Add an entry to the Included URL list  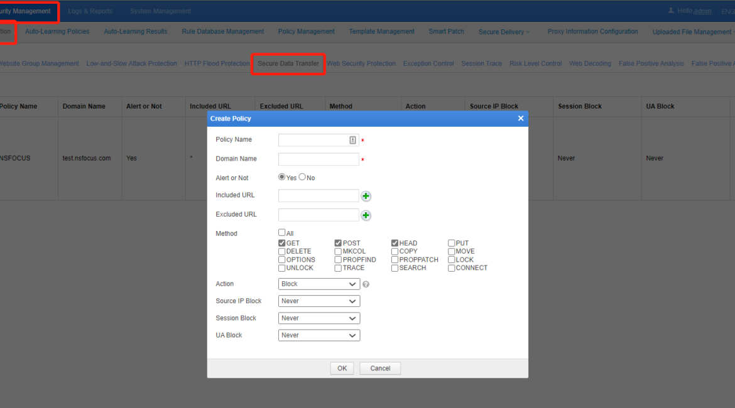[x=366, y=196]
